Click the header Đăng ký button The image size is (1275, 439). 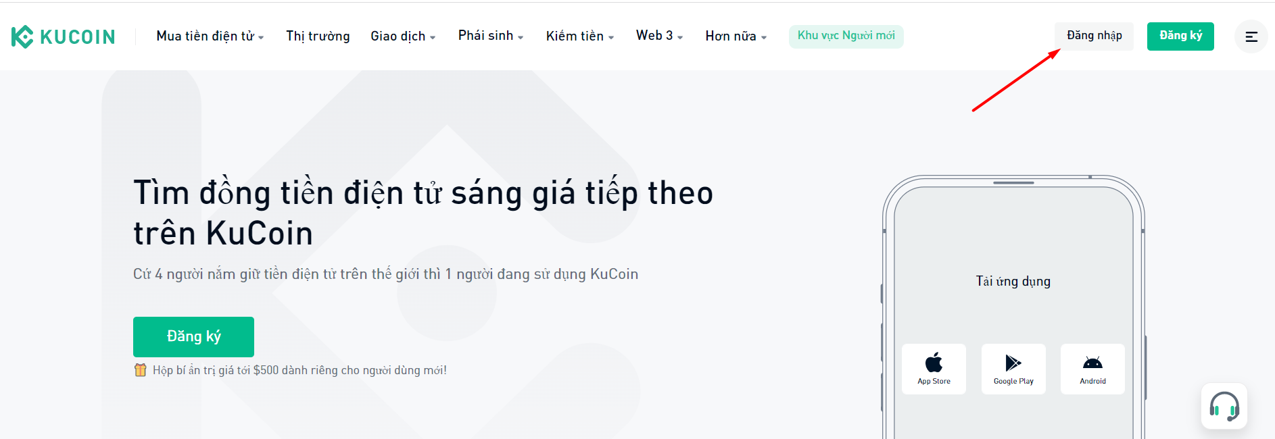[1180, 36]
